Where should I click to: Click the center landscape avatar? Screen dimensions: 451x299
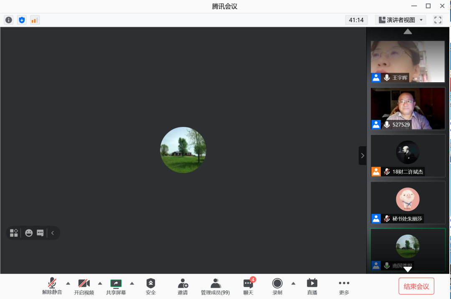[x=183, y=150]
